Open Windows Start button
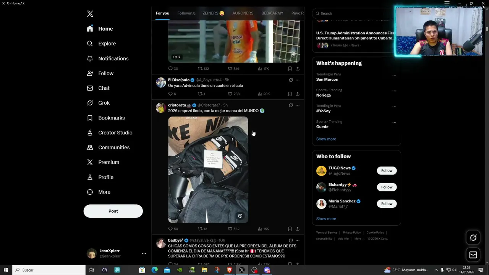This screenshot has width=489, height=275. pos(6,270)
